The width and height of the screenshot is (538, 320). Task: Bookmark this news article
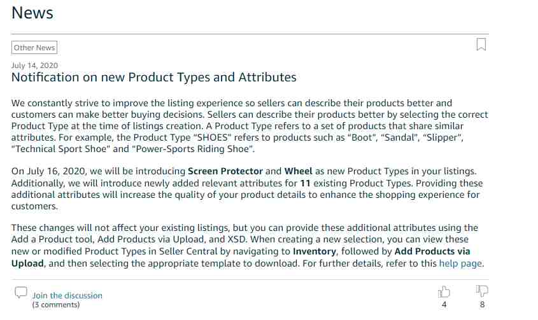coord(481,45)
